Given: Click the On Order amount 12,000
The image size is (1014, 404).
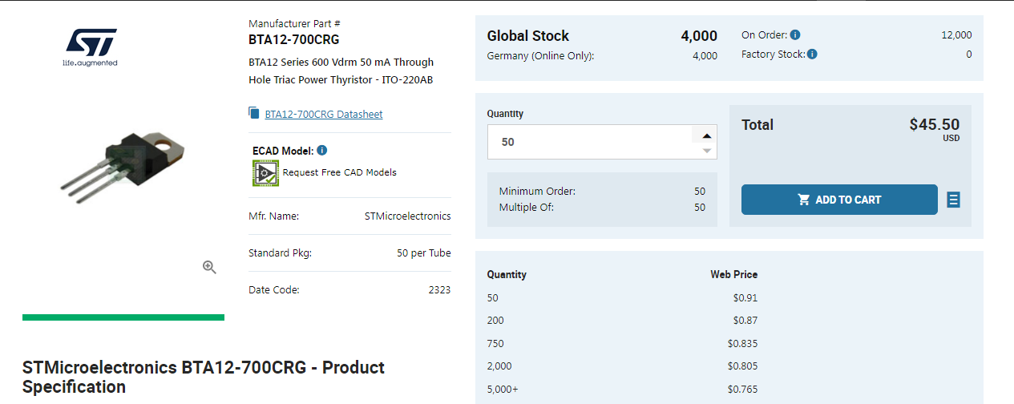Looking at the screenshot, I should 956,35.
